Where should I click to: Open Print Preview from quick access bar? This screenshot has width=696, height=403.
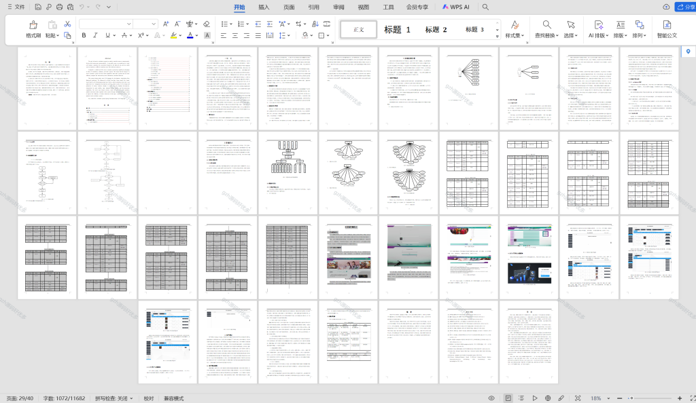pyautogui.click(x=71, y=7)
